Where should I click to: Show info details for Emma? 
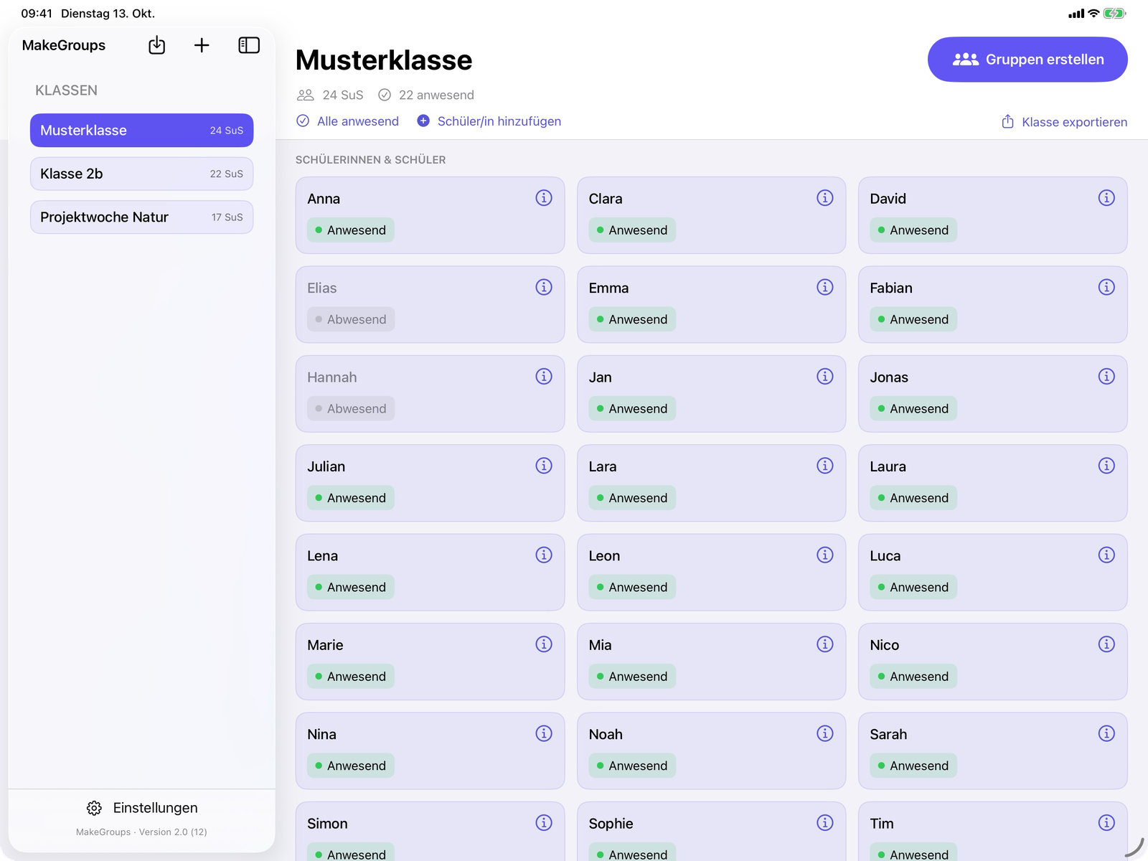tap(825, 287)
